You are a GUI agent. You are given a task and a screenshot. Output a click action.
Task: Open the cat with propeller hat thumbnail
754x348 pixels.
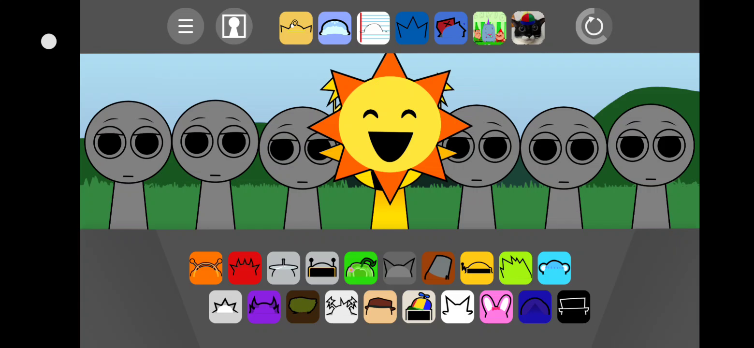(528, 28)
